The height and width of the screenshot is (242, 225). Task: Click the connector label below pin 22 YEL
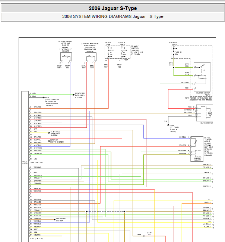tap(37, 162)
